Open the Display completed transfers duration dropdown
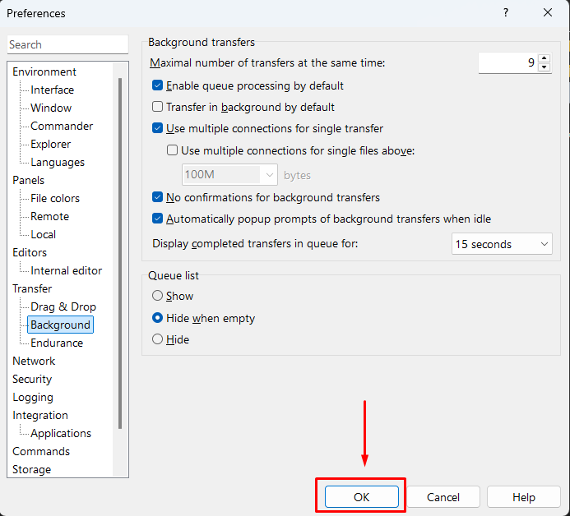Screen dimensions: 570x516 (501, 244)
